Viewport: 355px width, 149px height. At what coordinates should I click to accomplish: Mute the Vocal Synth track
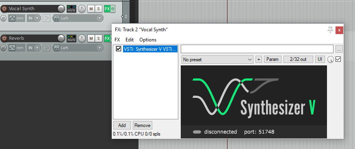[x=91, y=9]
